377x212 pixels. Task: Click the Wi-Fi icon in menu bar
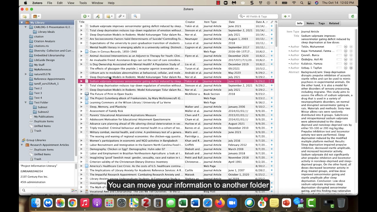[x=294, y=3]
